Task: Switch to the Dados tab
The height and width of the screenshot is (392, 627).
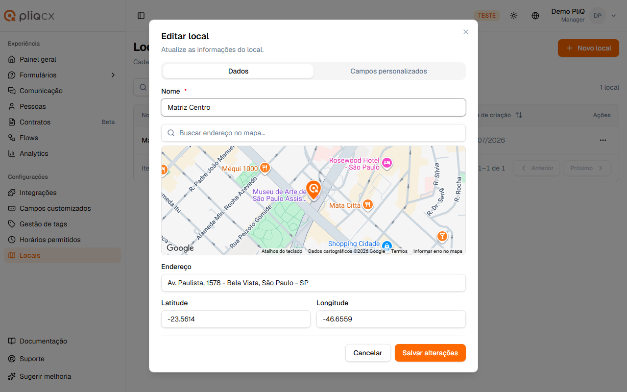Action: click(x=238, y=71)
